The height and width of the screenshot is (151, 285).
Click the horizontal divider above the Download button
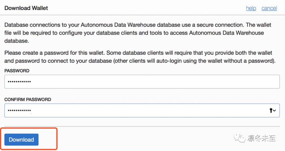pyautogui.click(x=142, y=126)
